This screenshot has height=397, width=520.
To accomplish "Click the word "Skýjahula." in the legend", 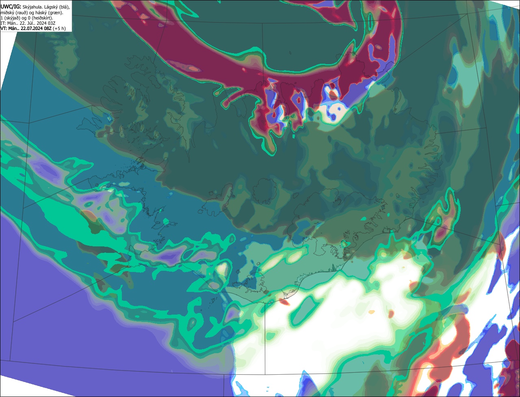I will [32, 7].
